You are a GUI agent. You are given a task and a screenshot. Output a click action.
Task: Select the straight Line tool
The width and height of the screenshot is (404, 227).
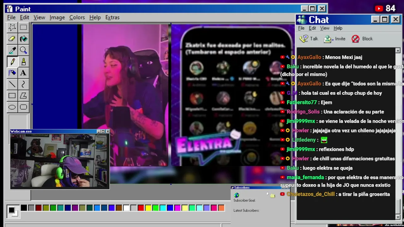(x=12, y=84)
